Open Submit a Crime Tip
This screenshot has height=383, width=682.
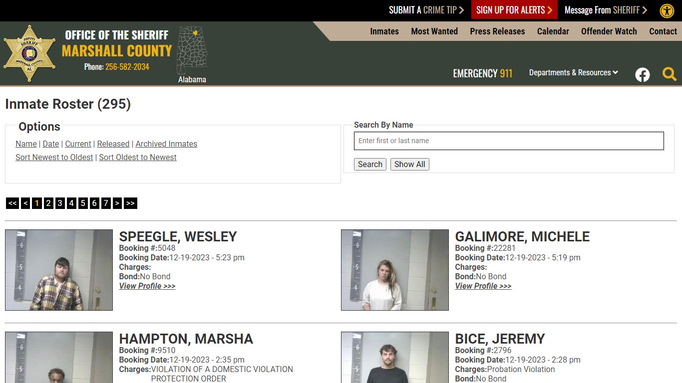coord(426,10)
